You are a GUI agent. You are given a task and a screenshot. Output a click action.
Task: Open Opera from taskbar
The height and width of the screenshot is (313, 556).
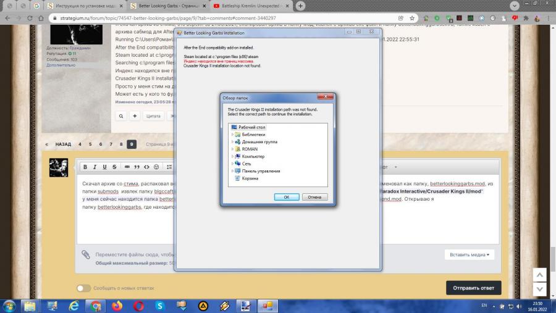[x=138, y=306]
